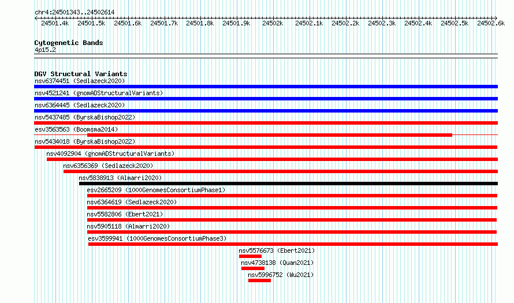
Task: Click ruler position 24501.9k
Action: point(236,23)
